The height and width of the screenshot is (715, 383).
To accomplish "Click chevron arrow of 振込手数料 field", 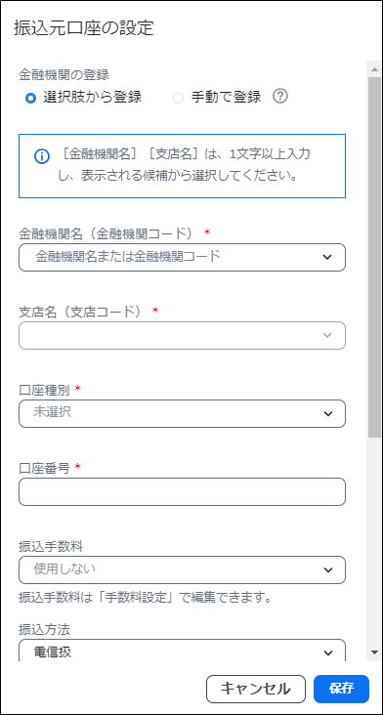I will tap(327, 570).
